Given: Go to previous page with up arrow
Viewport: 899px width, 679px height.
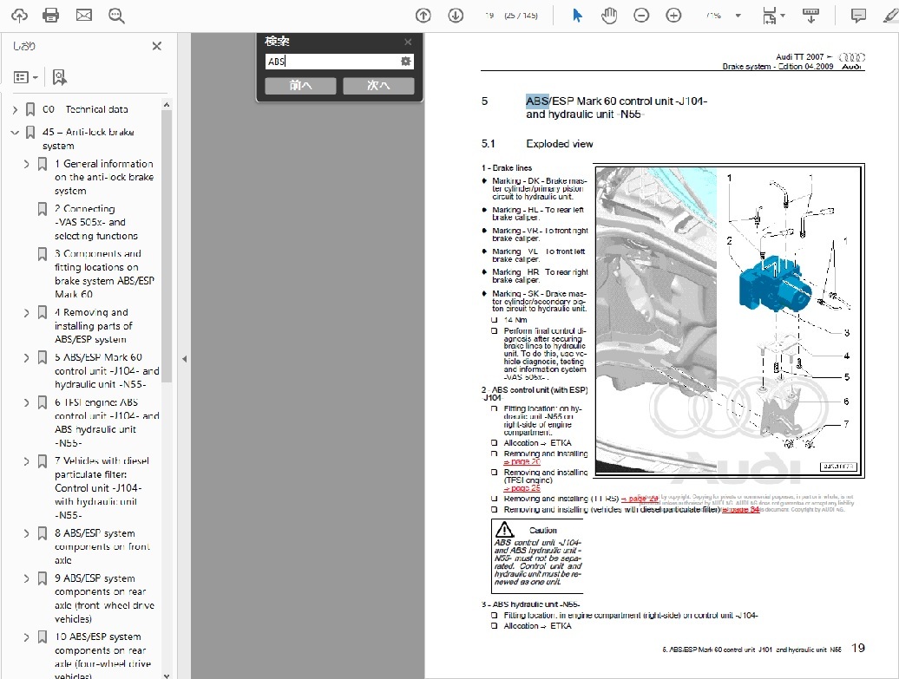Looking at the screenshot, I should [x=423, y=16].
